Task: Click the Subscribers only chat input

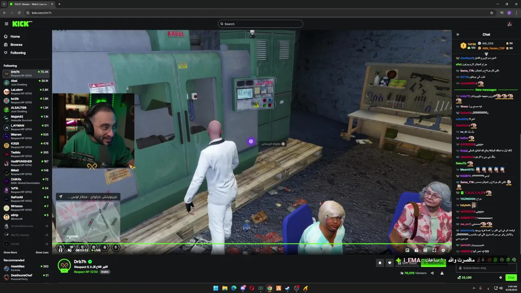Action: 486,268
